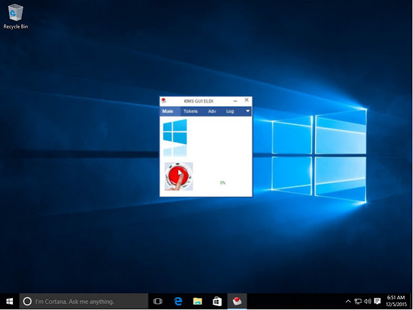Open Task View from taskbar

157,302
